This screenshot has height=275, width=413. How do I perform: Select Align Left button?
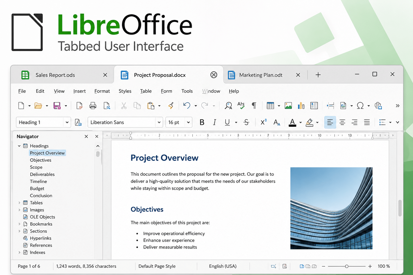tap(330, 122)
